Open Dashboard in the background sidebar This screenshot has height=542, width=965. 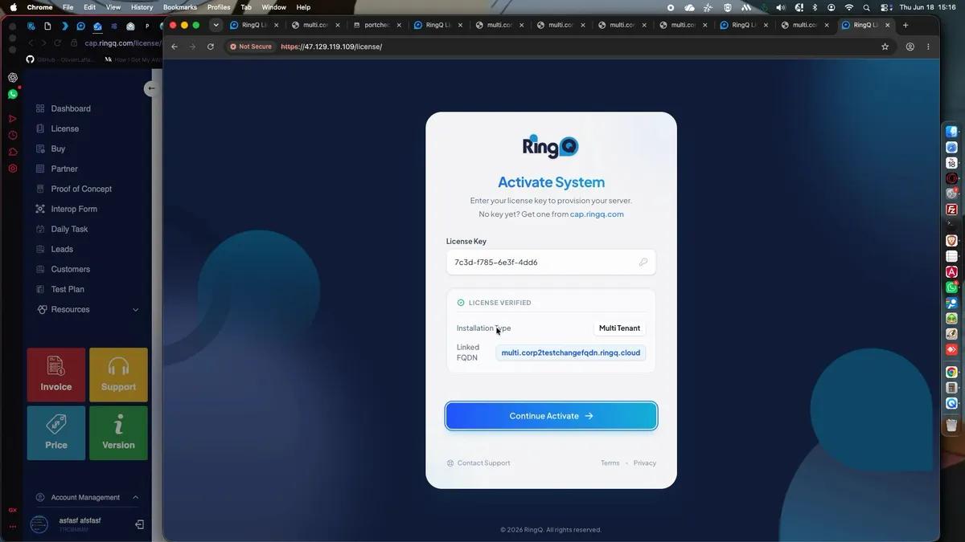pos(71,108)
